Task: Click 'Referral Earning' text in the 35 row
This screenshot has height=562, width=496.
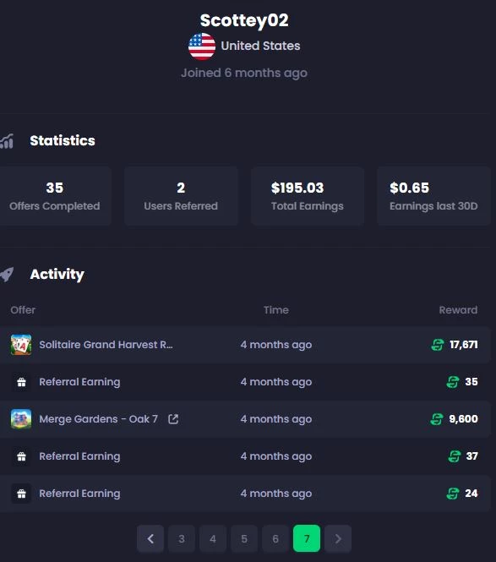Action: click(79, 382)
